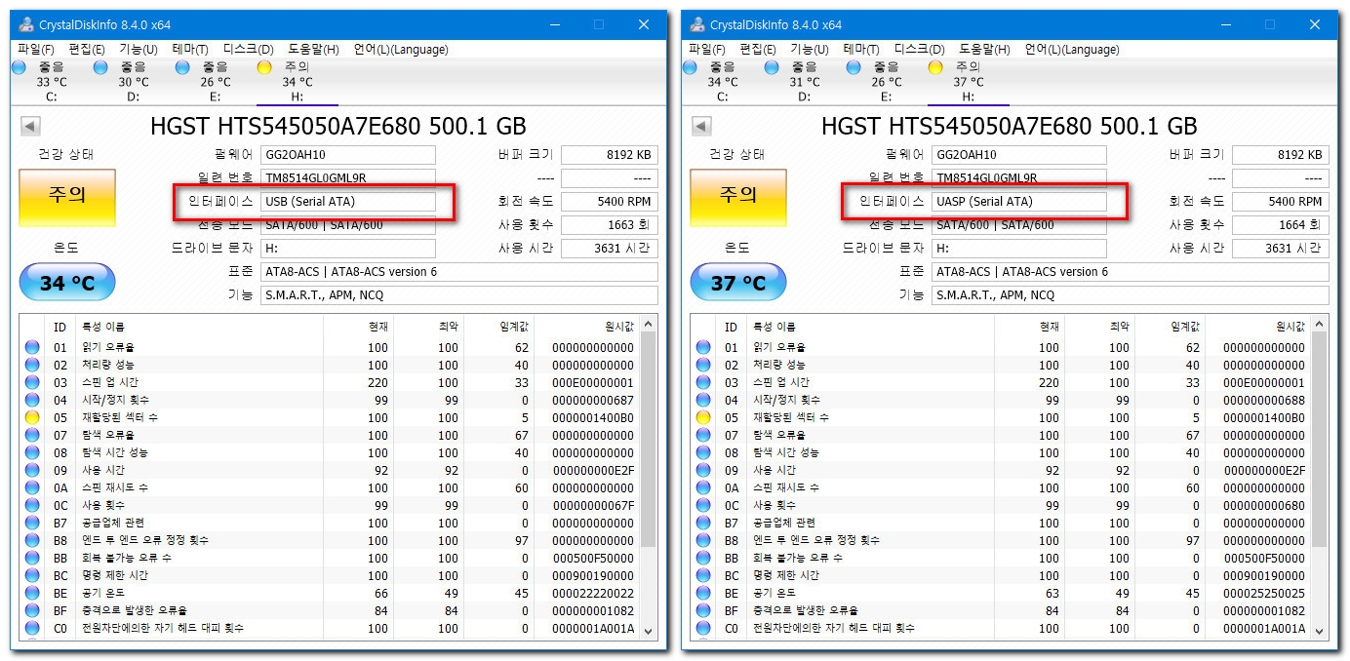
Task: Click blue status dot for attribute 09 in right window
Action: click(x=703, y=470)
